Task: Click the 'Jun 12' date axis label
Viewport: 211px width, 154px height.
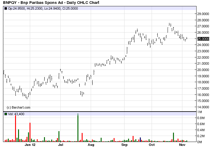Action: (x=30, y=145)
